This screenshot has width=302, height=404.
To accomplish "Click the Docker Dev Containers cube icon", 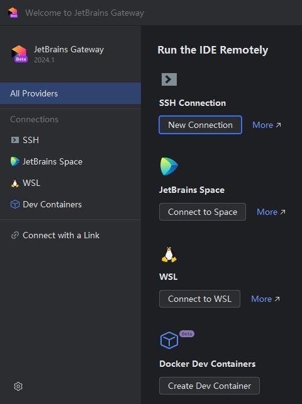I will coord(169,340).
